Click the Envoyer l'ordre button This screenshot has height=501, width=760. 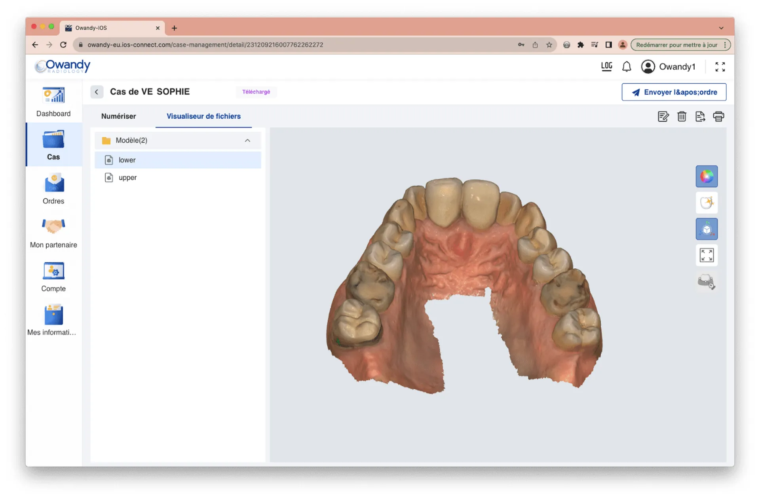coord(674,92)
